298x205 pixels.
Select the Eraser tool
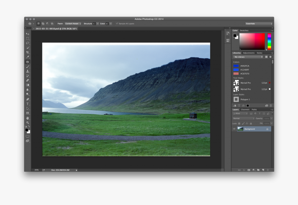(x=28, y=80)
